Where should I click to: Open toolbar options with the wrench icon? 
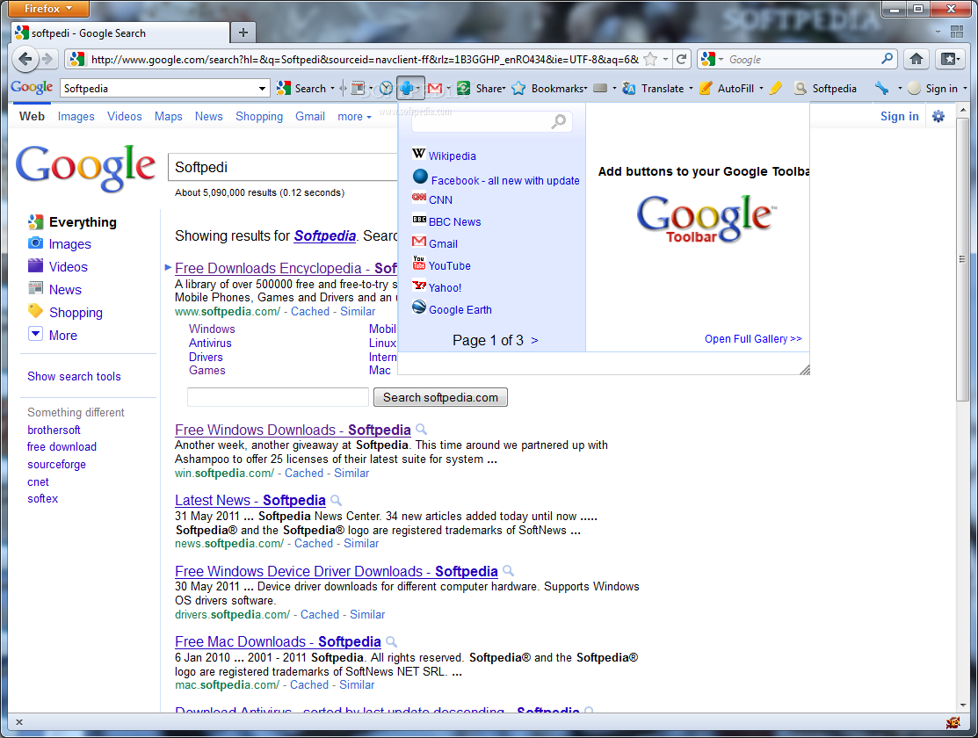[881, 89]
